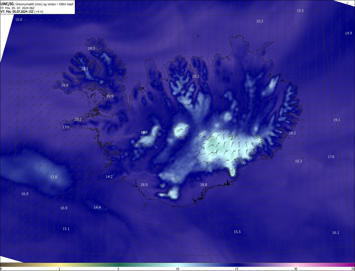Click the 18.8 value label on the map
The height and width of the screenshot is (271, 355).
click(x=204, y=185)
